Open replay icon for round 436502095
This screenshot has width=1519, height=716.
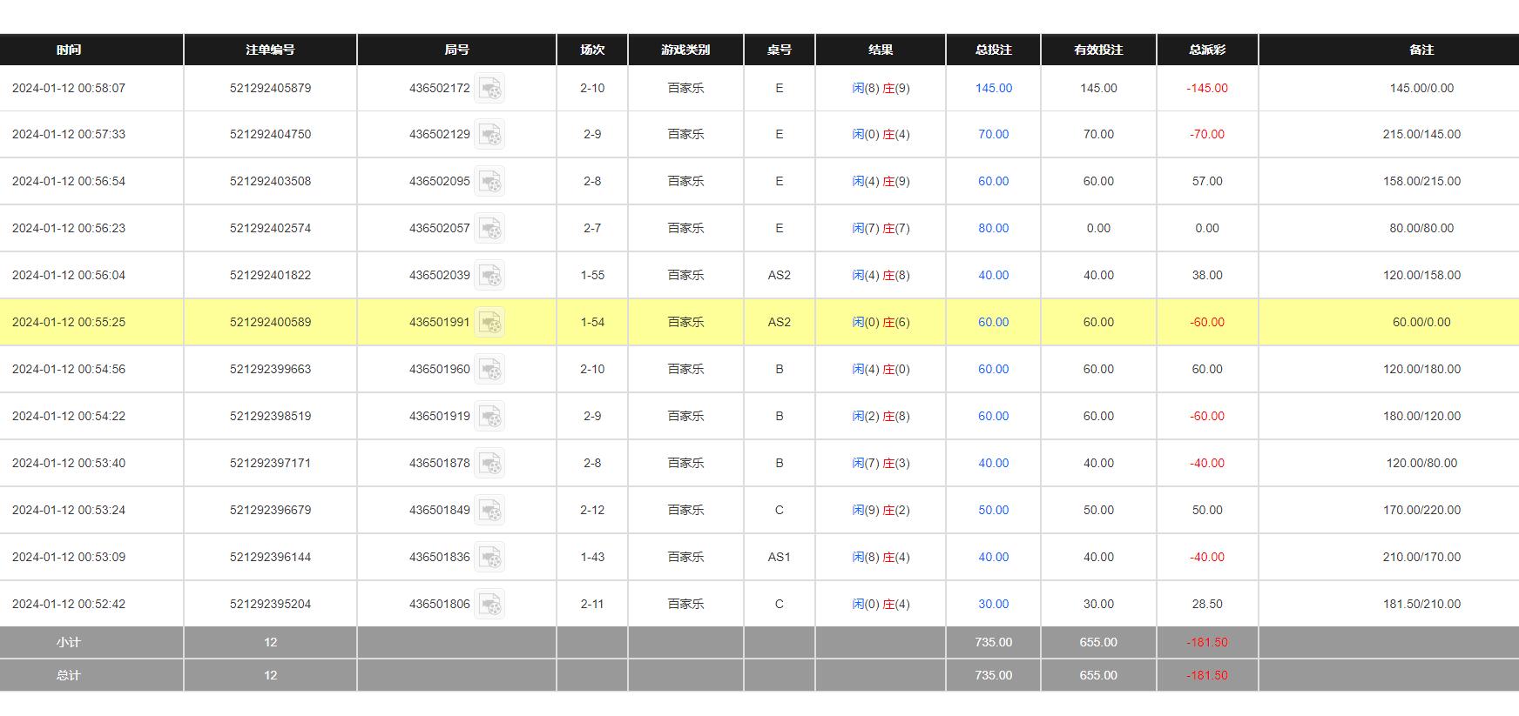489,182
